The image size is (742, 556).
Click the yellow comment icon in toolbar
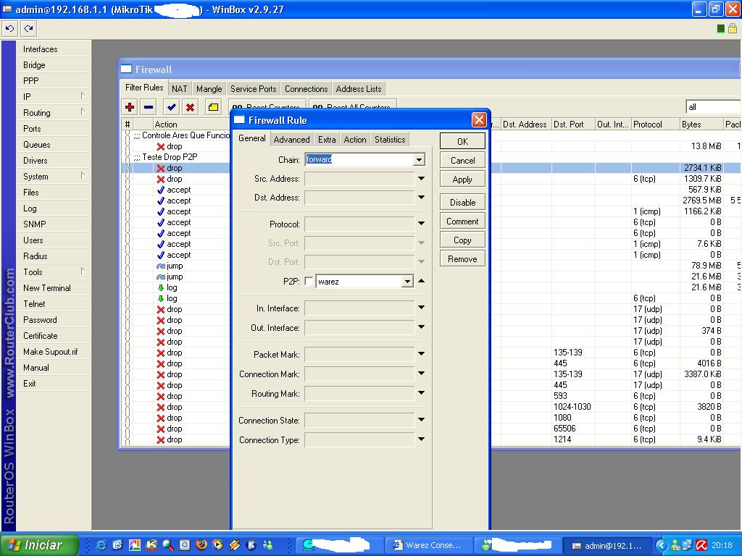[213, 107]
